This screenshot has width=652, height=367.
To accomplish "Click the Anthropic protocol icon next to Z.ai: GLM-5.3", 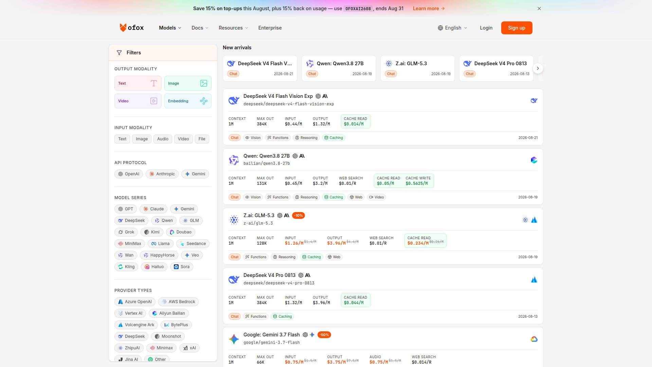I will (287, 215).
